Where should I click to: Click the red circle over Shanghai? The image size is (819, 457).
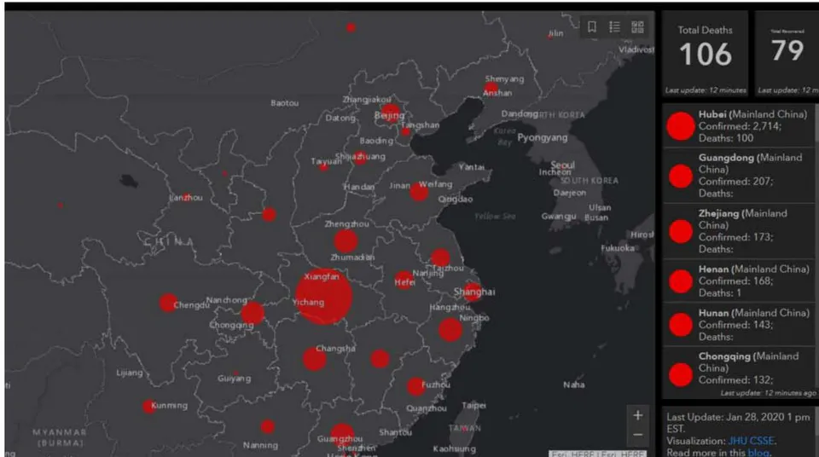pos(473,292)
